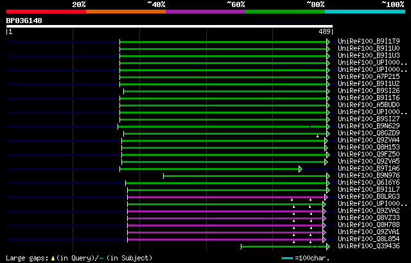
Task: Click the query end position 489 label
Action: click(324, 31)
